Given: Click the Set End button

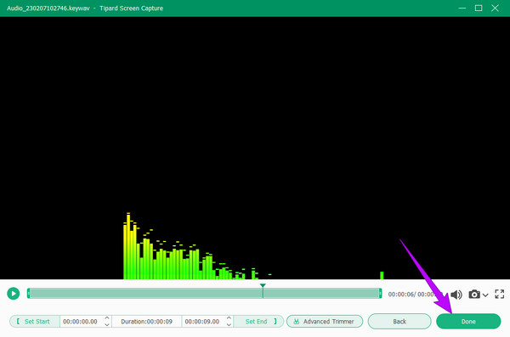Looking at the screenshot, I should [259, 322].
